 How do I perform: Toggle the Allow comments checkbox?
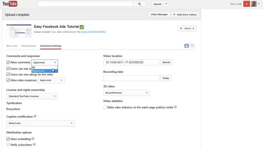(x=8, y=62)
